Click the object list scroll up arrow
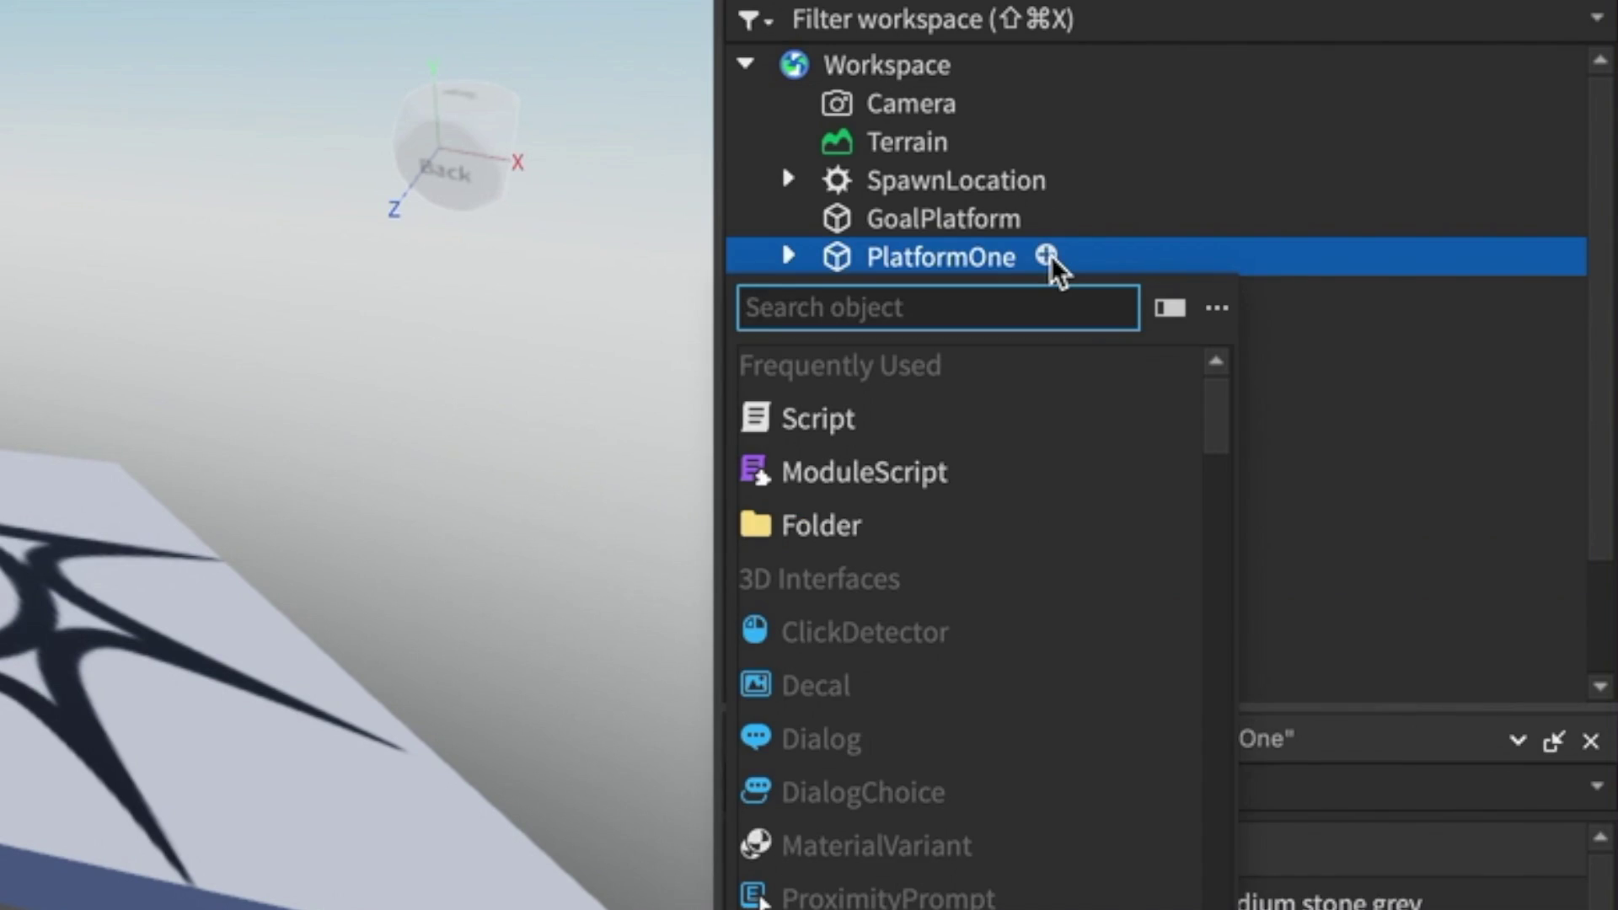 pyautogui.click(x=1215, y=361)
